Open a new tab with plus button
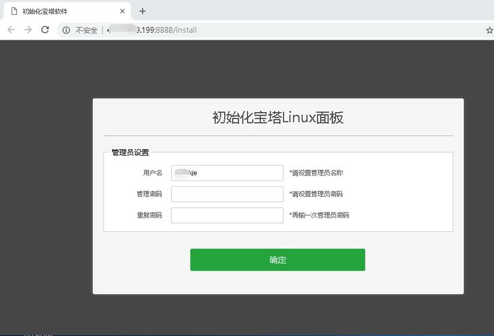The height and width of the screenshot is (336, 494). [x=143, y=11]
